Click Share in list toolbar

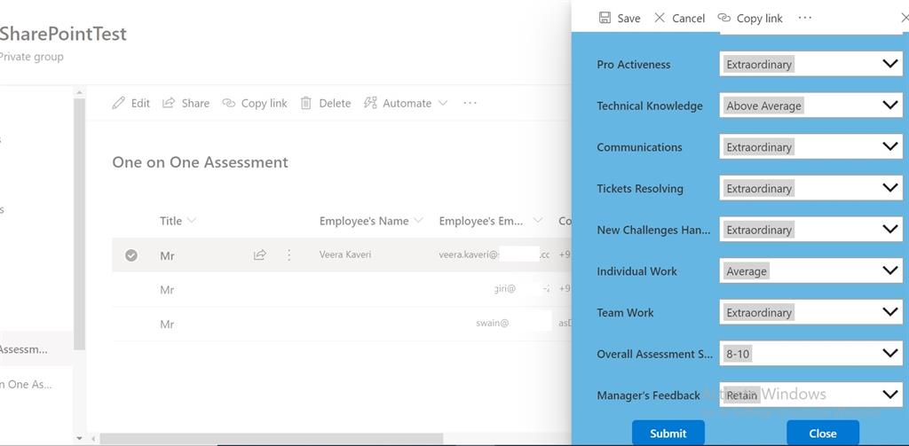point(195,103)
